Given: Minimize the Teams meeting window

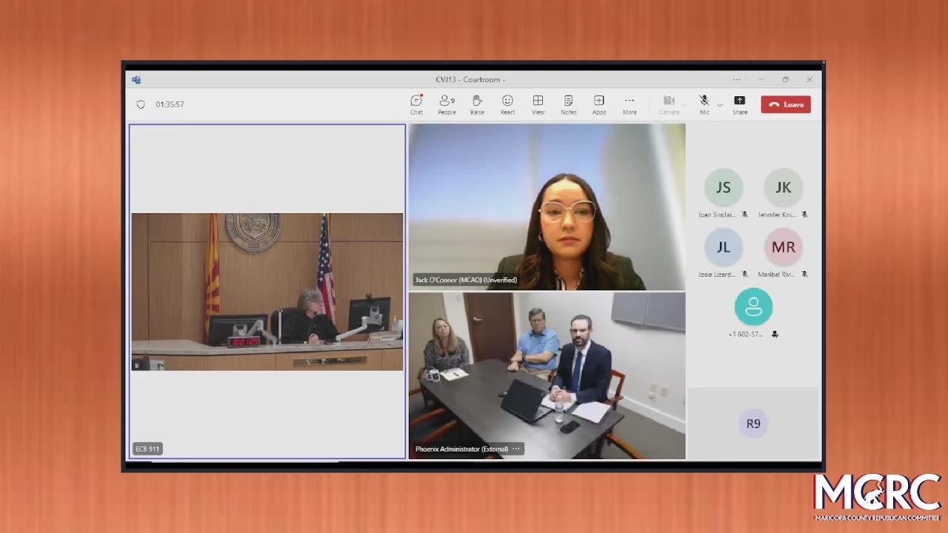Looking at the screenshot, I should (x=761, y=79).
